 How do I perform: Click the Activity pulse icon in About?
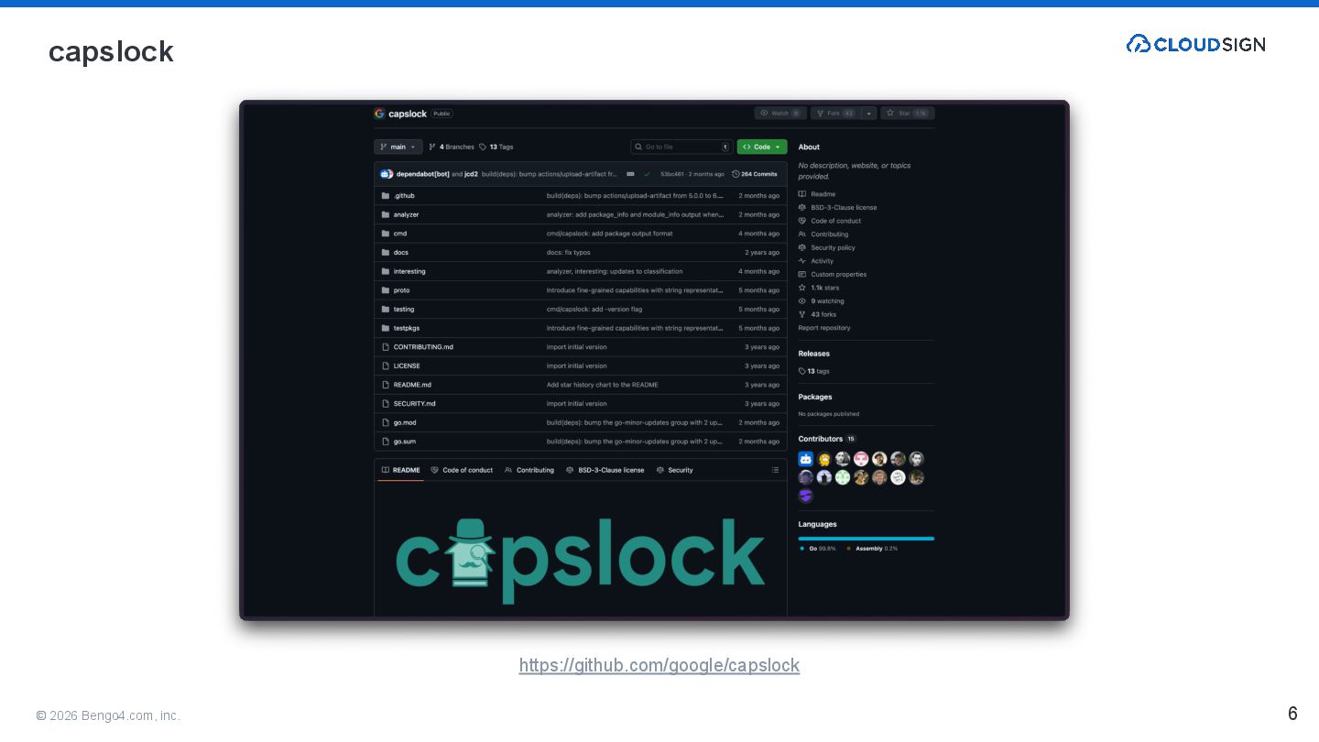(802, 261)
